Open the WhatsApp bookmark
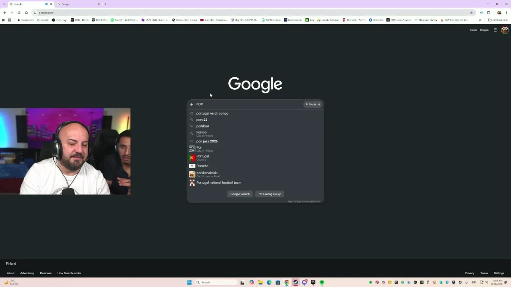Screen dimensions: 511x287 coord(271,20)
